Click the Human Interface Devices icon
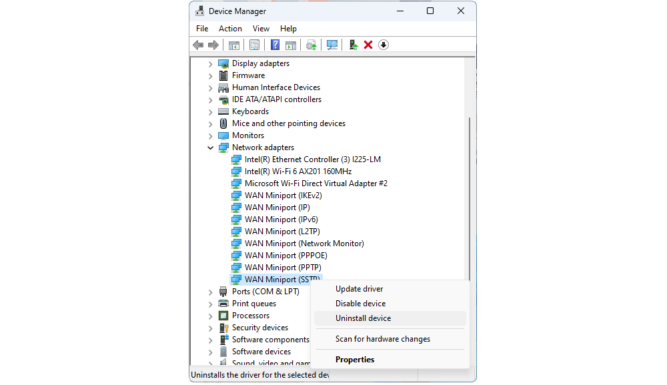Image resolution: width=667 pixels, height=385 pixels. (223, 87)
